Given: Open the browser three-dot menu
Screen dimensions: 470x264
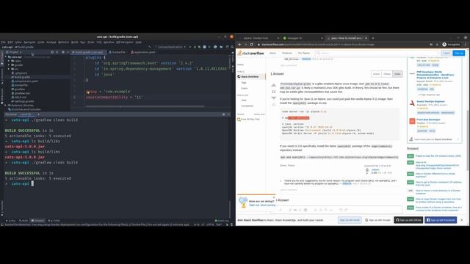Looking at the screenshot, I should [x=465, y=45].
